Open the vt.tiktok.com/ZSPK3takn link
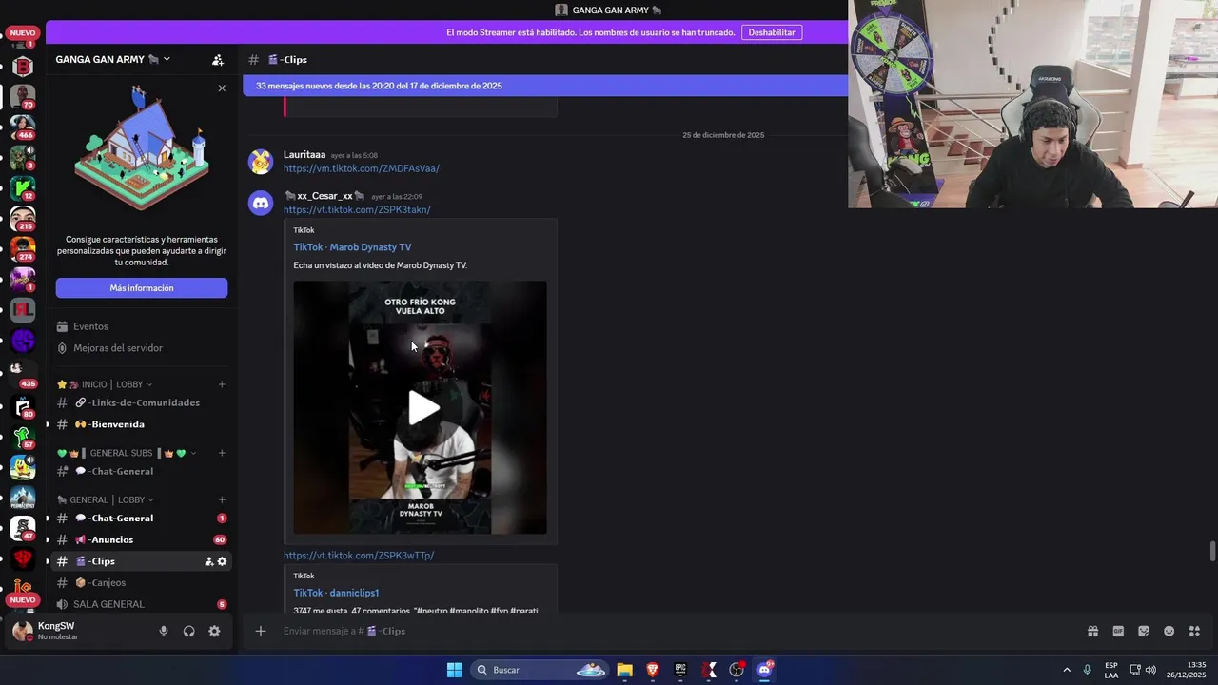 (357, 209)
